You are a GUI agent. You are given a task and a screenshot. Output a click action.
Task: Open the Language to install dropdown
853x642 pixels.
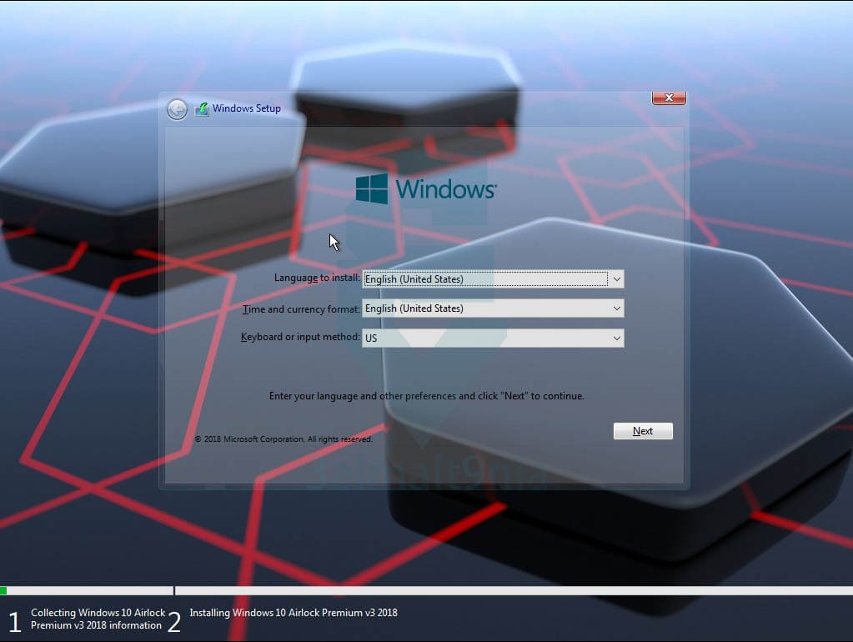(x=493, y=279)
